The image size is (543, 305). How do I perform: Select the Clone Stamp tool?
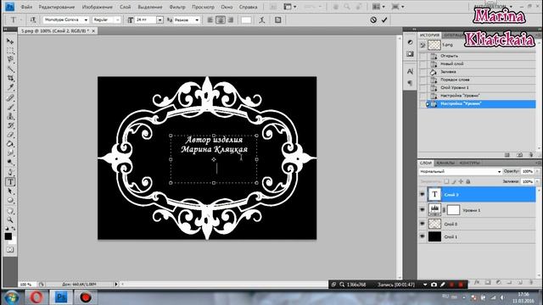click(x=10, y=117)
